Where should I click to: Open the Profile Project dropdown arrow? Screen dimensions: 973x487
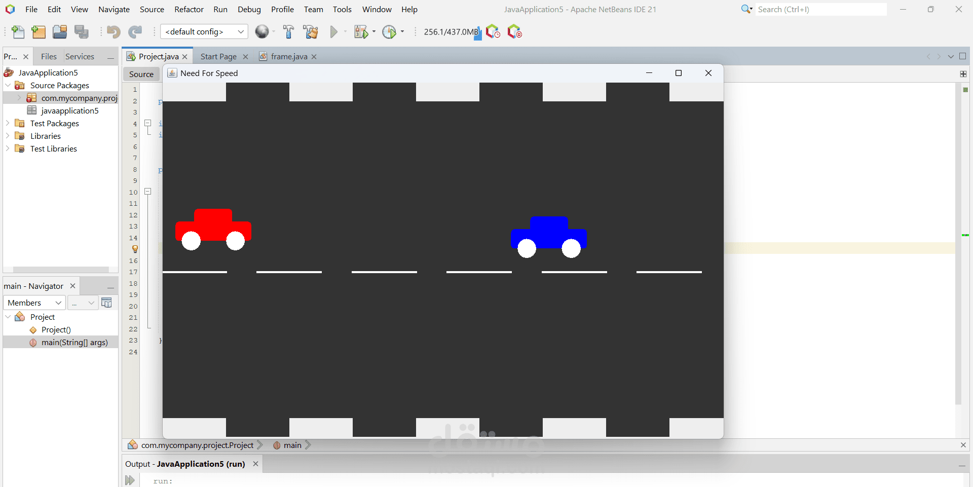click(402, 31)
